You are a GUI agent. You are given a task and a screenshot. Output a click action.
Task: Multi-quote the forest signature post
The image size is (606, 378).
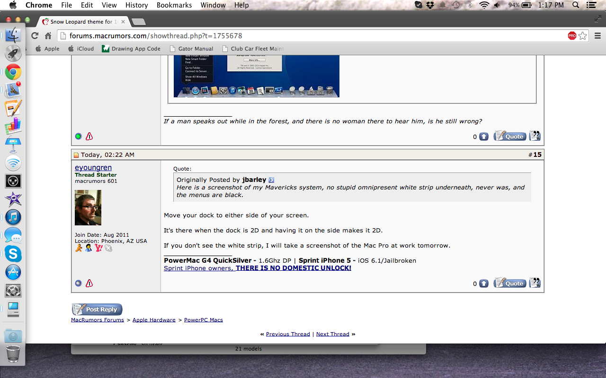point(535,136)
